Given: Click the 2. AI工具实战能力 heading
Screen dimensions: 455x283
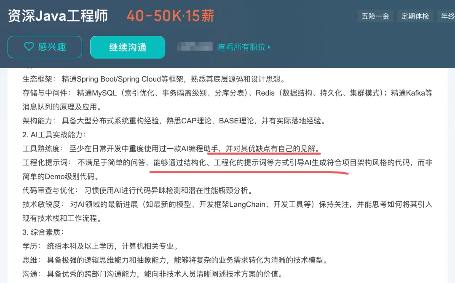Looking at the screenshot, I should point(54,134).
